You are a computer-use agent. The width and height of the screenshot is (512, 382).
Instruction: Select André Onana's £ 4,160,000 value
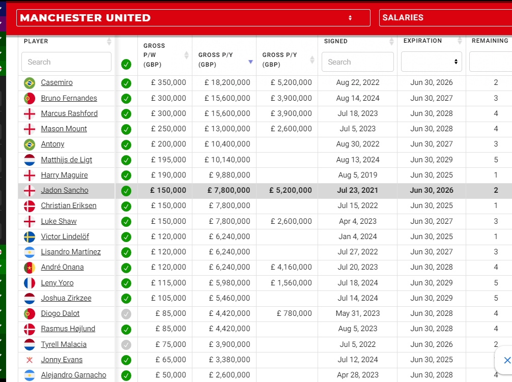click(291, 268)
